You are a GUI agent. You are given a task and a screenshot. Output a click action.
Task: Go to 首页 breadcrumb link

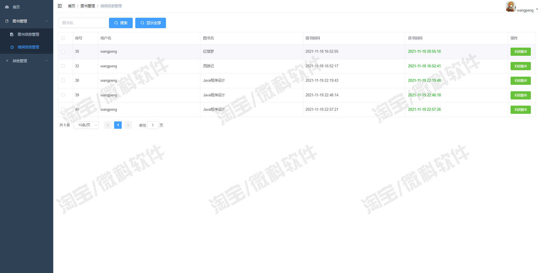pos(72,6)
